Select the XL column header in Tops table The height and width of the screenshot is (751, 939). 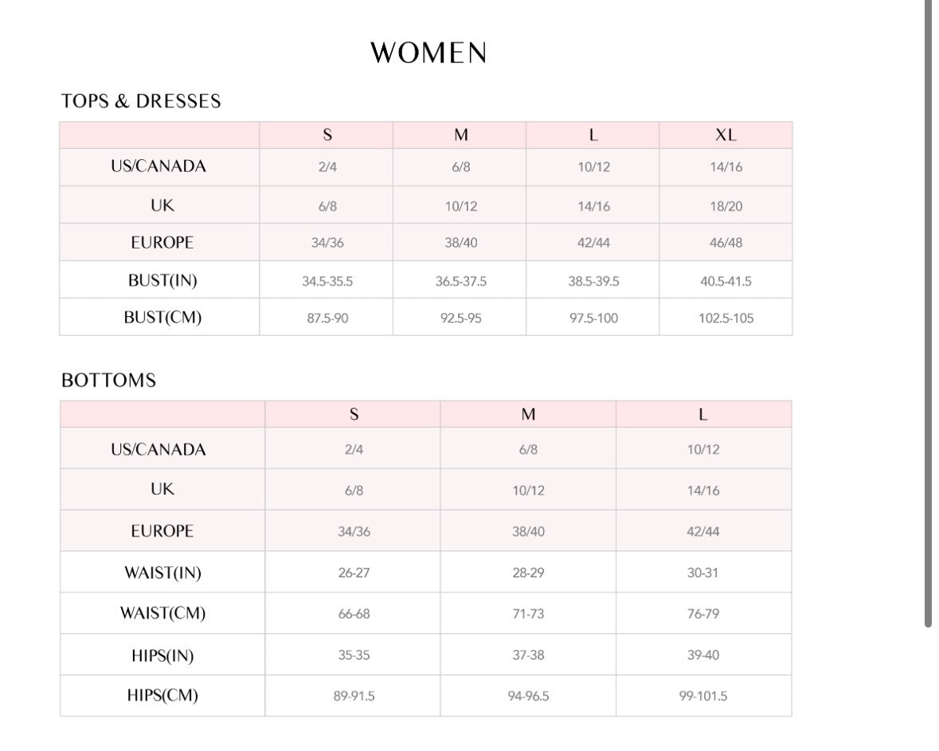tap(726, 135)
